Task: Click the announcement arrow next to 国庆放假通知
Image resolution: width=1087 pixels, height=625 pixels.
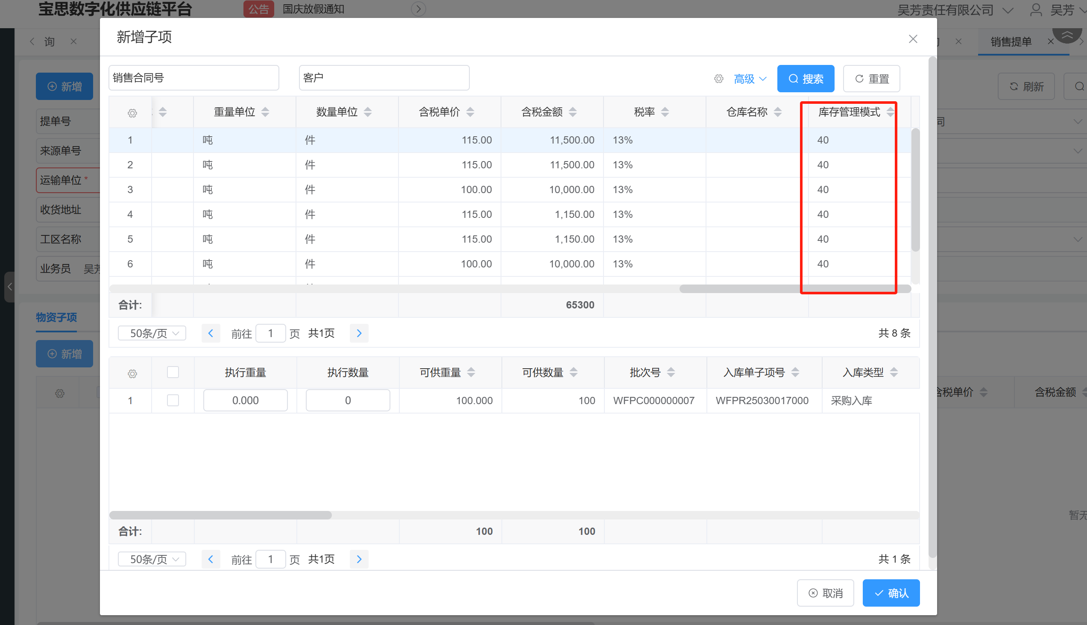Action: [x=419, y=9]
